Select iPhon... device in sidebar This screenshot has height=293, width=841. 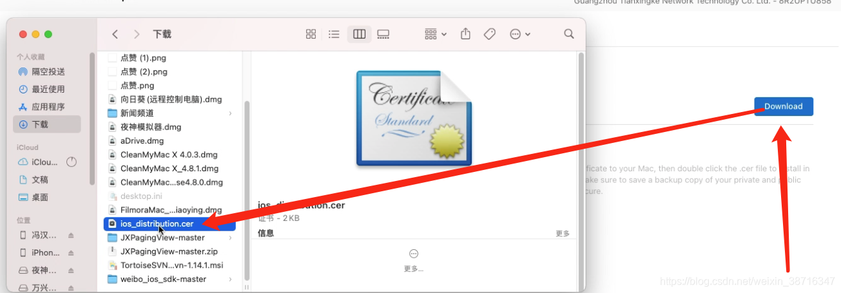tap(39, 252)
